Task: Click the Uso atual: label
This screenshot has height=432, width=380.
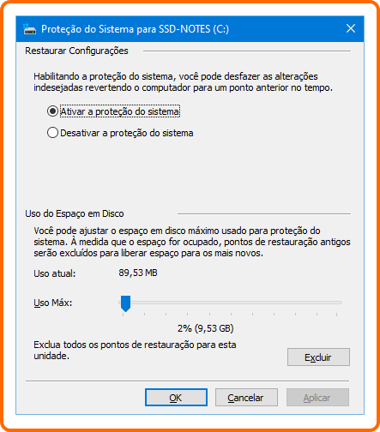Action: (55, 273)
